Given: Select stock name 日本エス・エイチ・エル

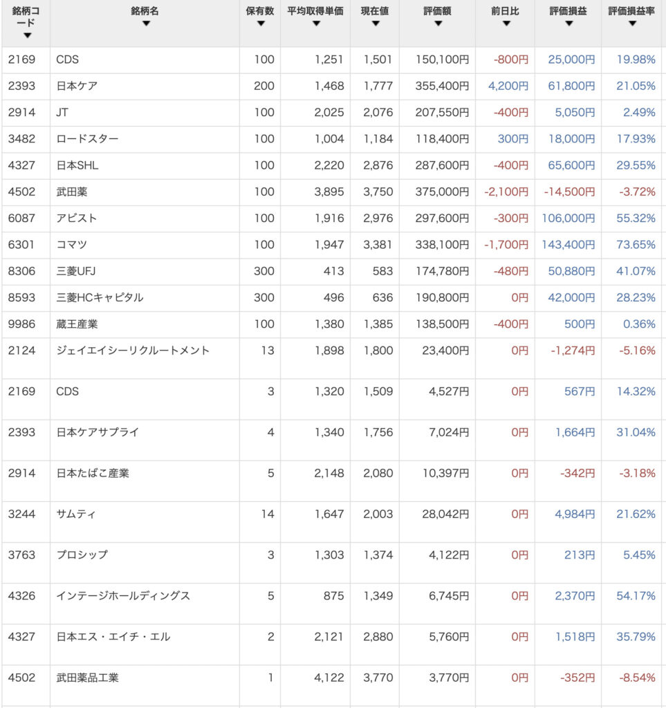Looking at the screenshot, I should pos(113,637).
